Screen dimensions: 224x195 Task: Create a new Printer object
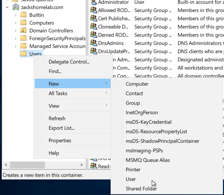click(x=167, y=170)
